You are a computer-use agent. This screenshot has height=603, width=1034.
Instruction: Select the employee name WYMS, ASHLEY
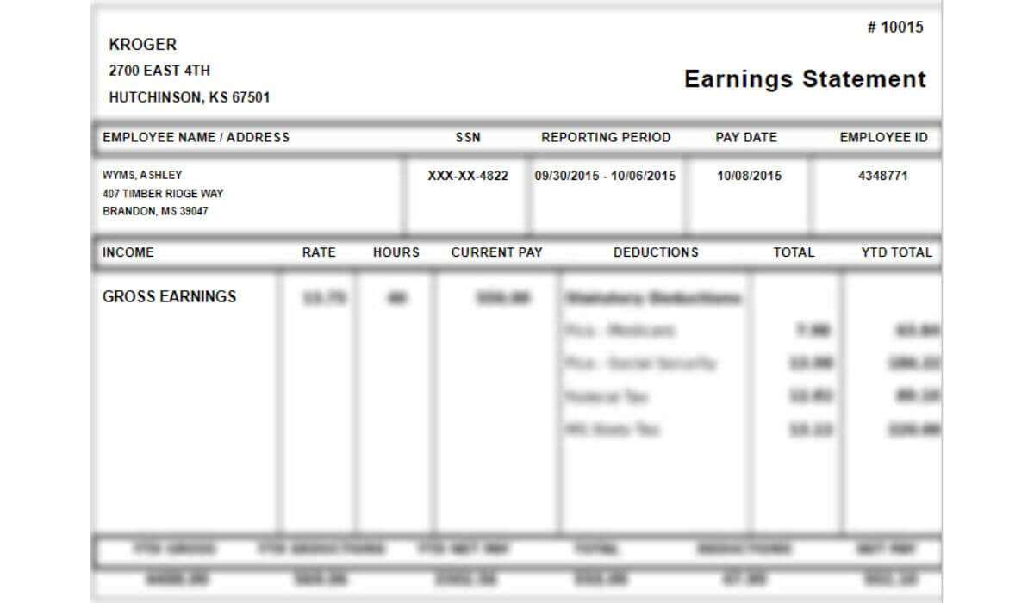pos(143,173)
